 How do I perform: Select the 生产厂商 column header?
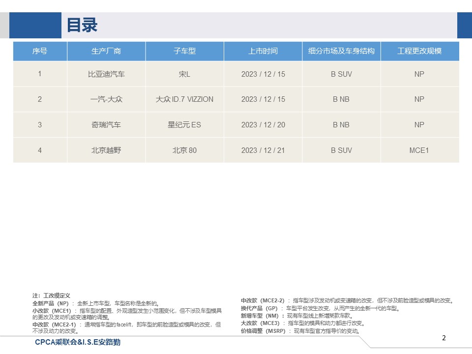point(106,51)
